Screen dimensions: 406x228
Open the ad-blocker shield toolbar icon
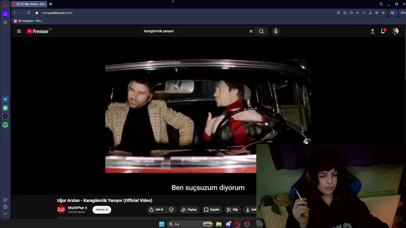click(351, 13)
